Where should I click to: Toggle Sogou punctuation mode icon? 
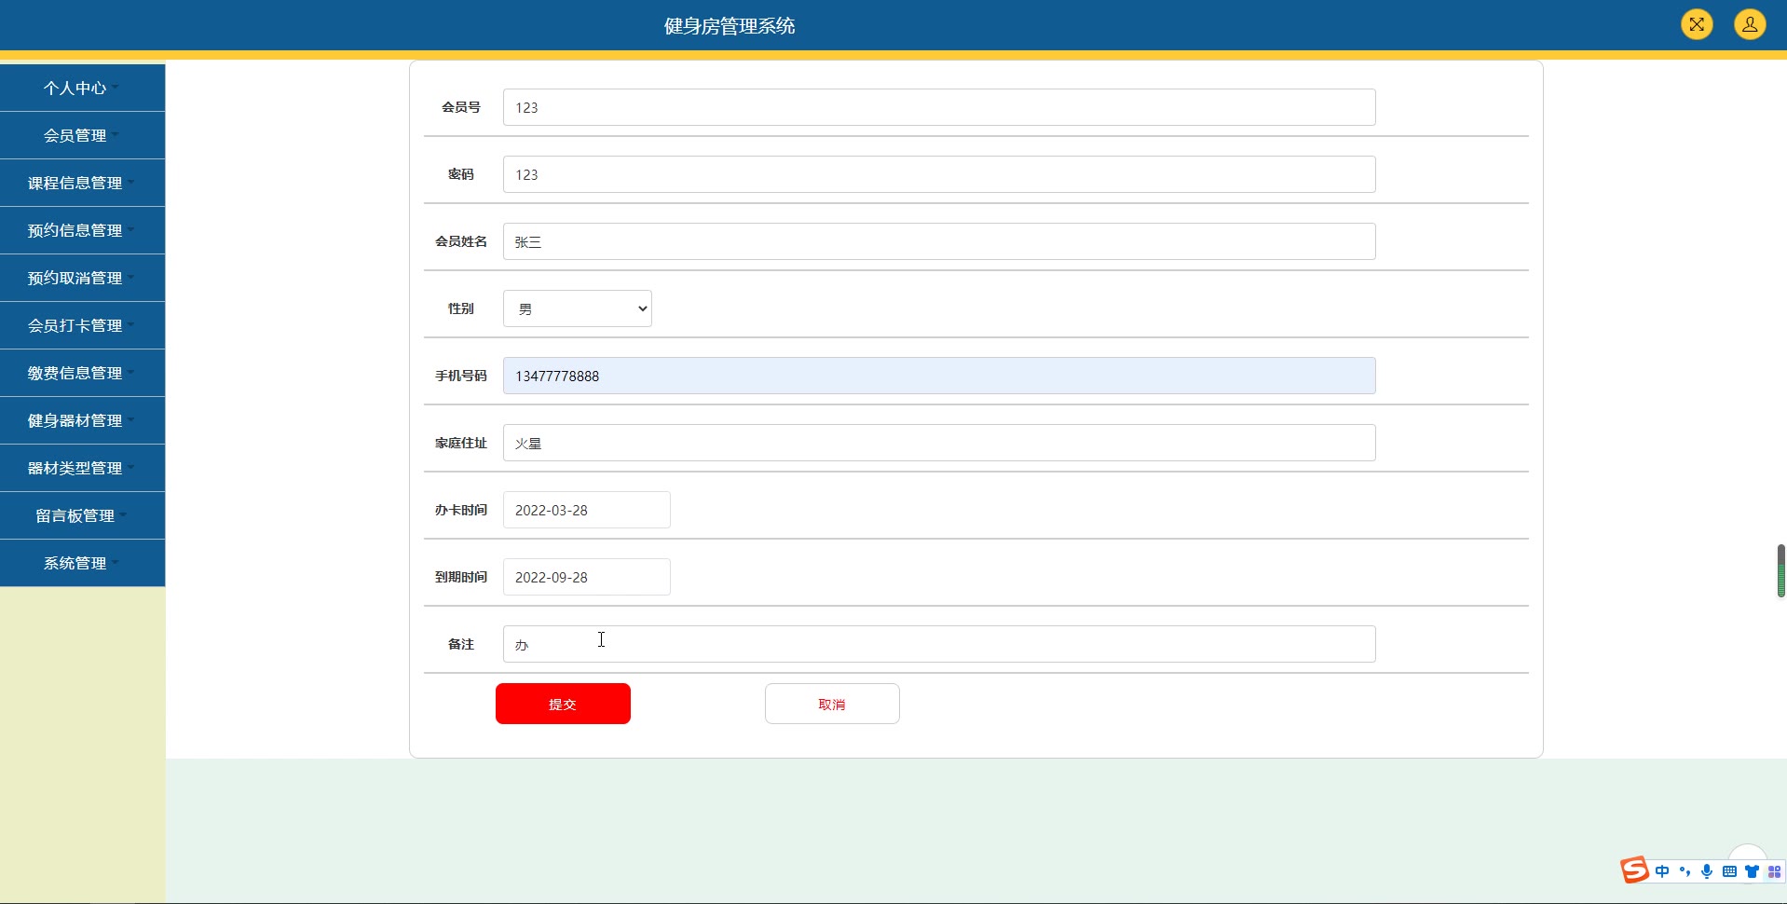[x=1685, y=871]
